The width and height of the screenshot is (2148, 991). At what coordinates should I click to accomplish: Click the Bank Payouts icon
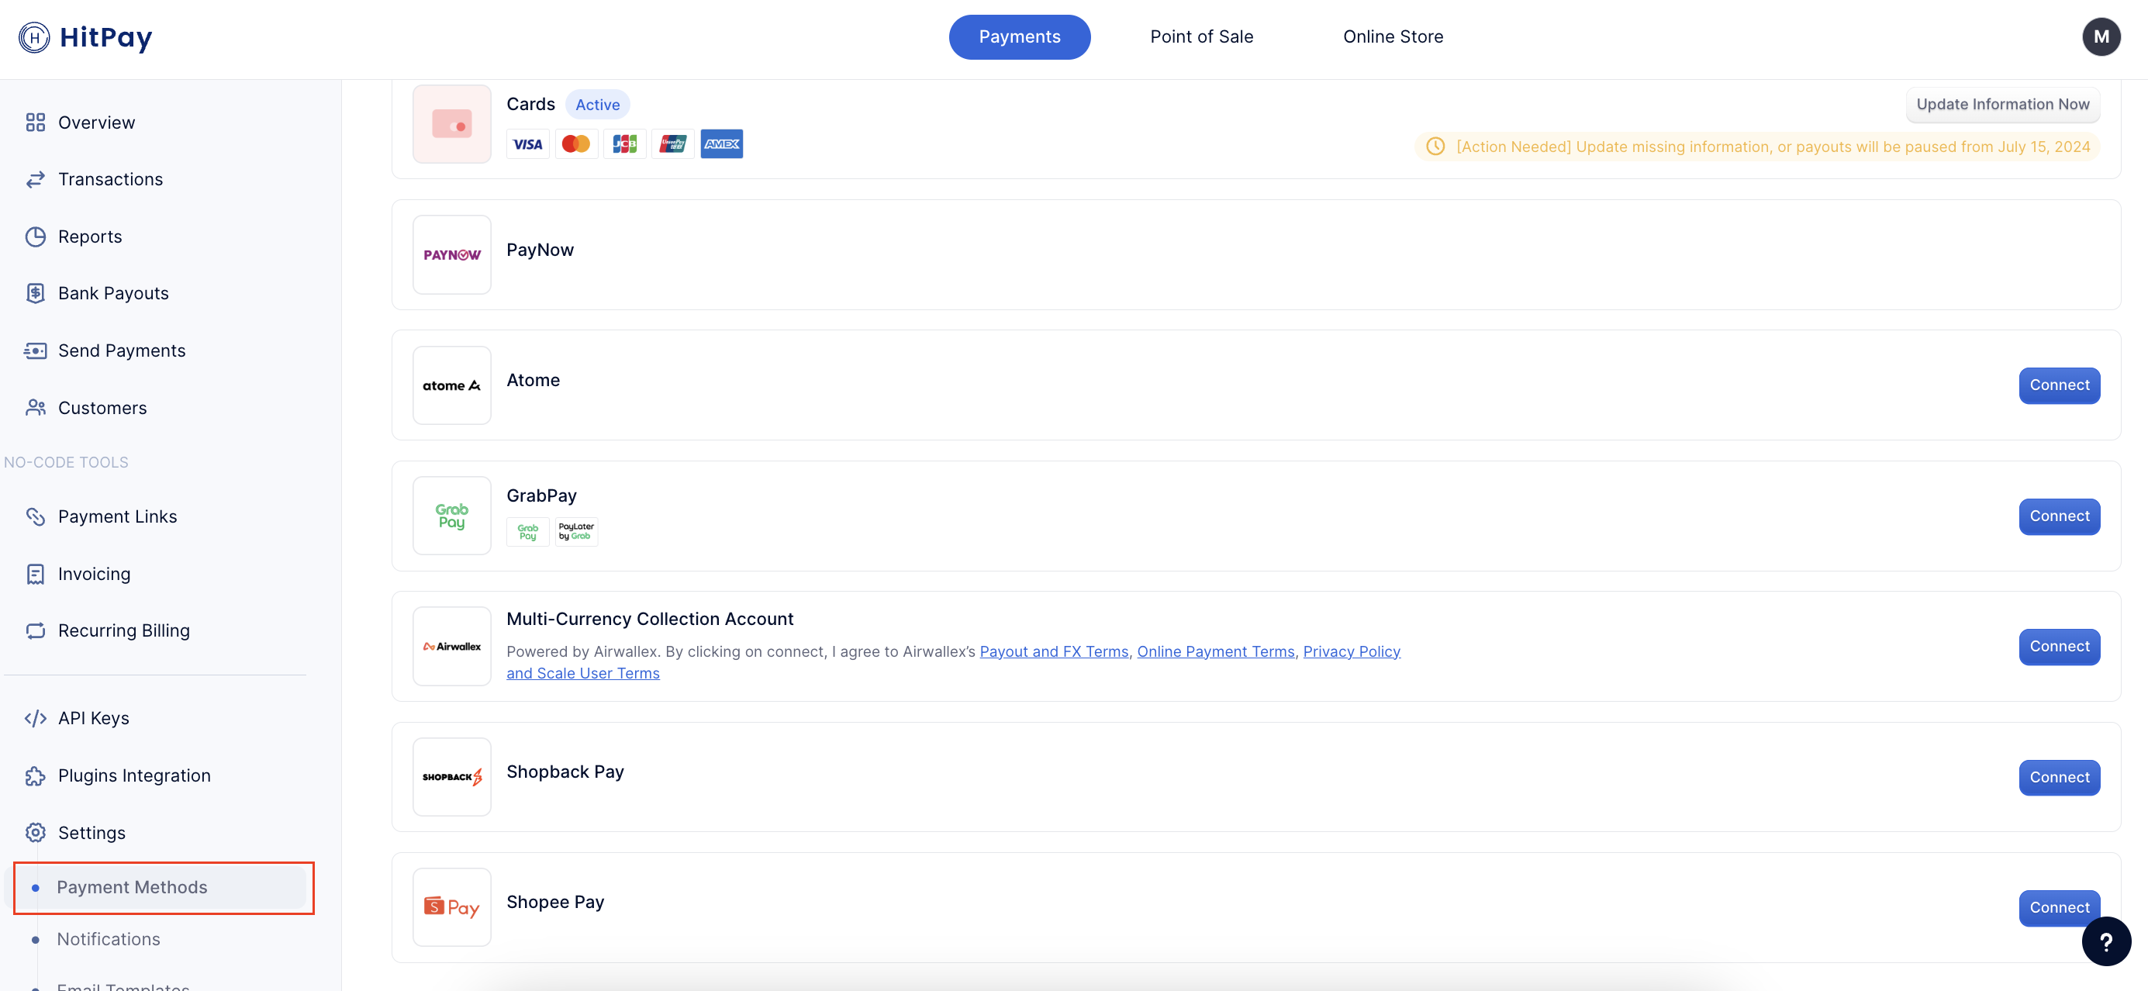pos(35,294)
